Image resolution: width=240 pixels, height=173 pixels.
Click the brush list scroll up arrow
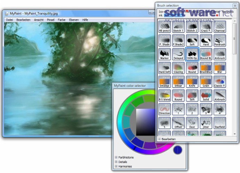pyautogui.click(x=235, y=21)
